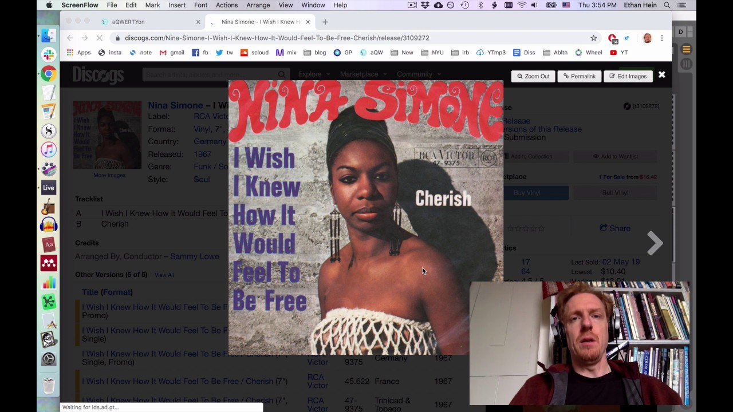Click the Twitter extension icon in toolbar
Screen dimensions: 733x412
point(626,38)
